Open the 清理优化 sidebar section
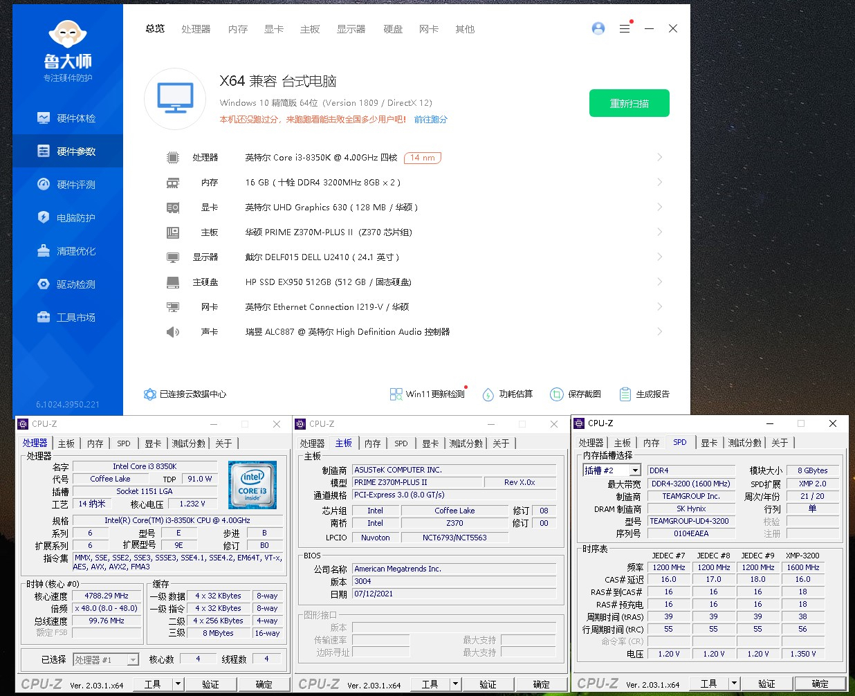 tap(67, 250)
